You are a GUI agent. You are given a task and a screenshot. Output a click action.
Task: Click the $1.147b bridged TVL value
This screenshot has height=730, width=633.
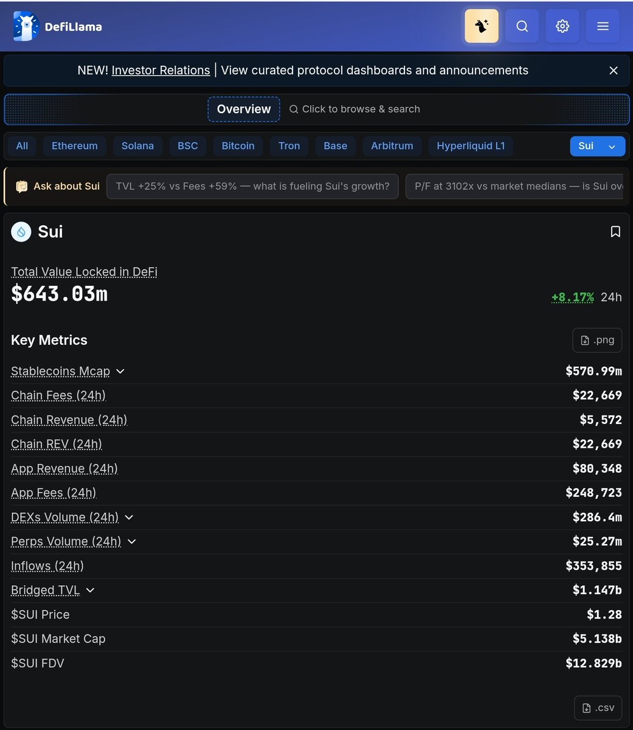597,590
